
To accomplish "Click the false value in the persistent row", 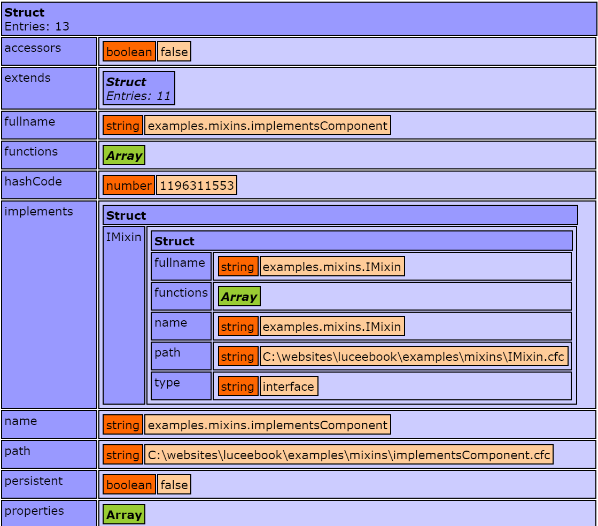I will click(x=174, y=485).
